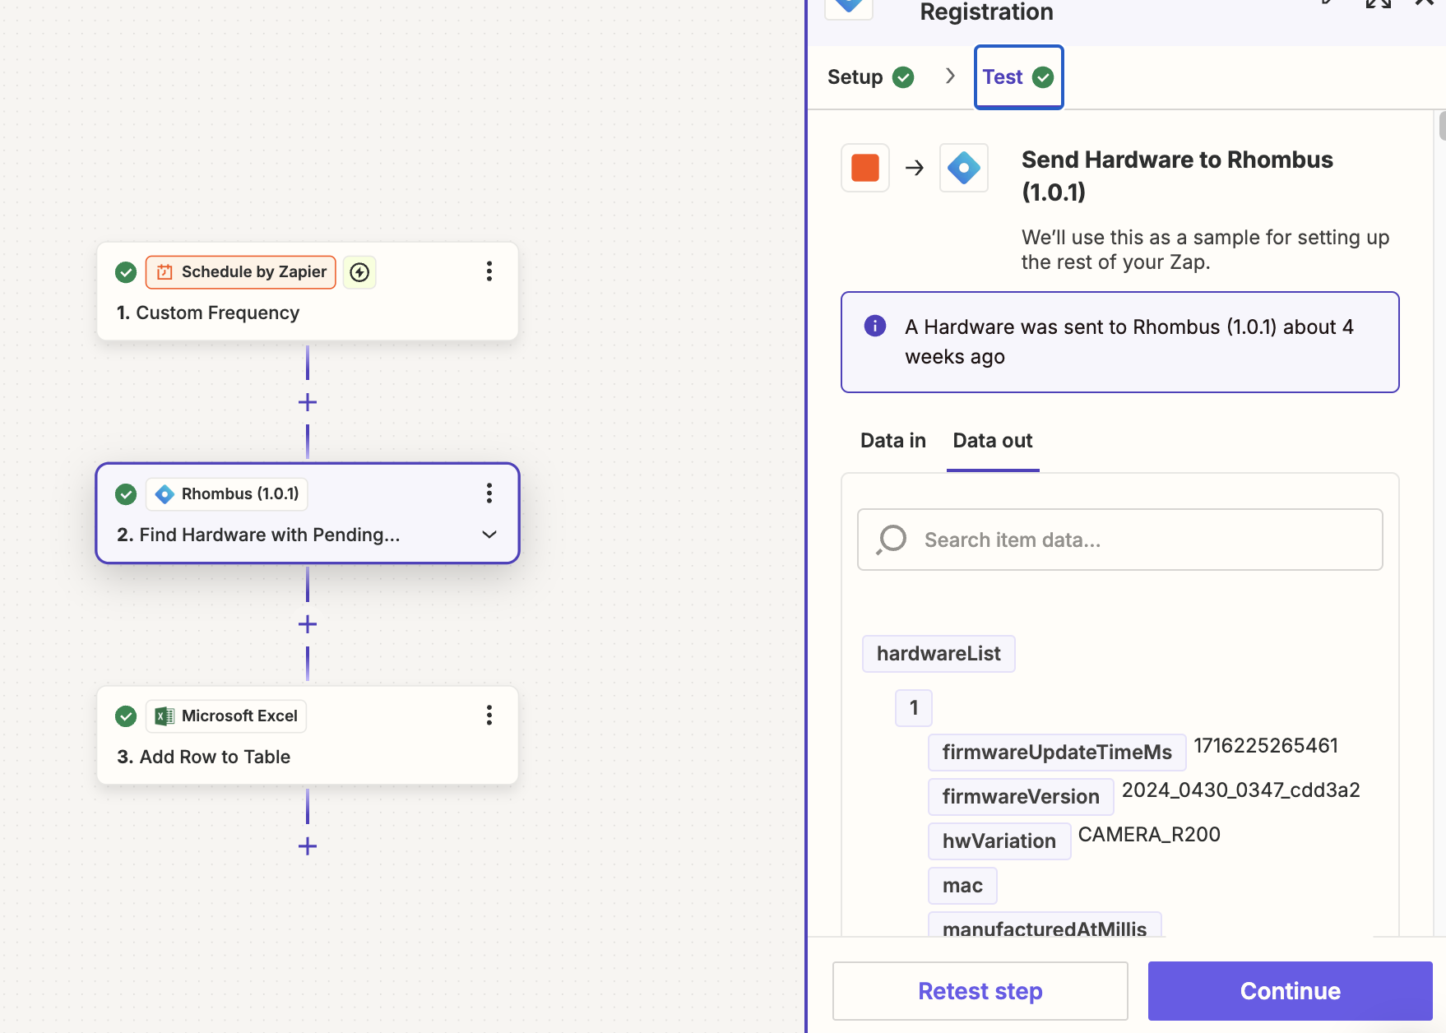Add a step below Microsoft Excel

[308, 846]
